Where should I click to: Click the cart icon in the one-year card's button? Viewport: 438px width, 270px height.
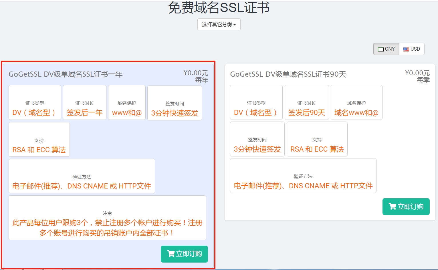(171, 254)
